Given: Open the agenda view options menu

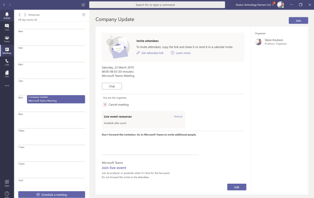Looking at the screenshot, I should 84,15.
